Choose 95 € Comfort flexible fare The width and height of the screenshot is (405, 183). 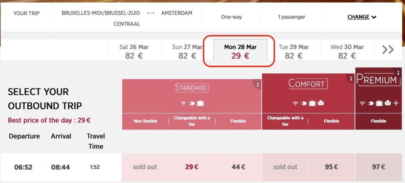pos(331,167)
